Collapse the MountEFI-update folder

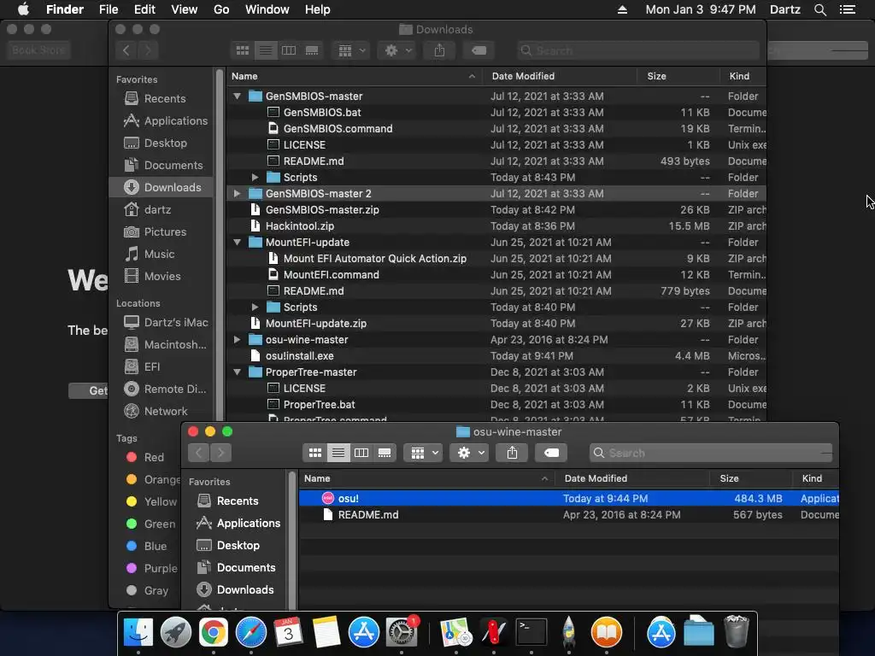(238, 242)
